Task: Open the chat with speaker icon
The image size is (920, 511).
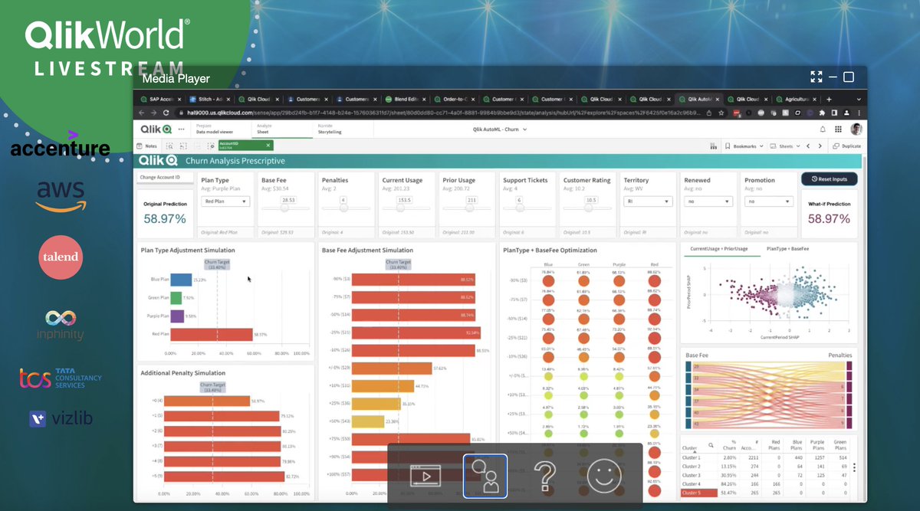Action: point(485,477)
